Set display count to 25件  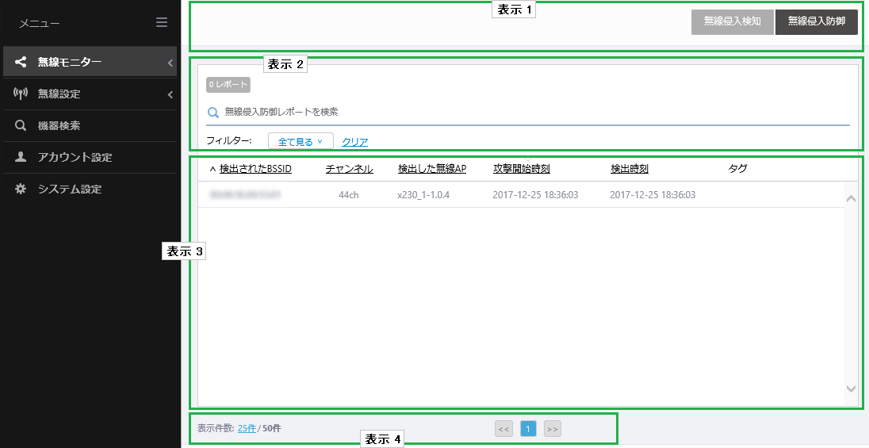coord(247,428)
